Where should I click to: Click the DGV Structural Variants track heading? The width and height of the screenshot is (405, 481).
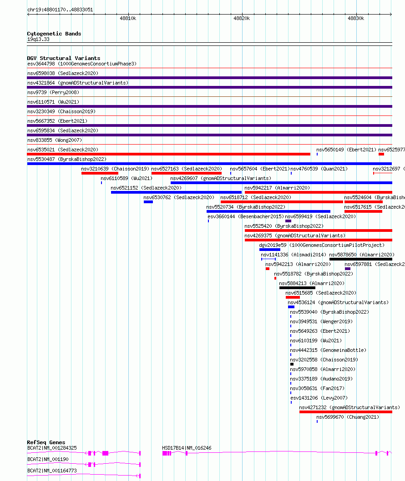pyautogui.click(x=64, y=58)
